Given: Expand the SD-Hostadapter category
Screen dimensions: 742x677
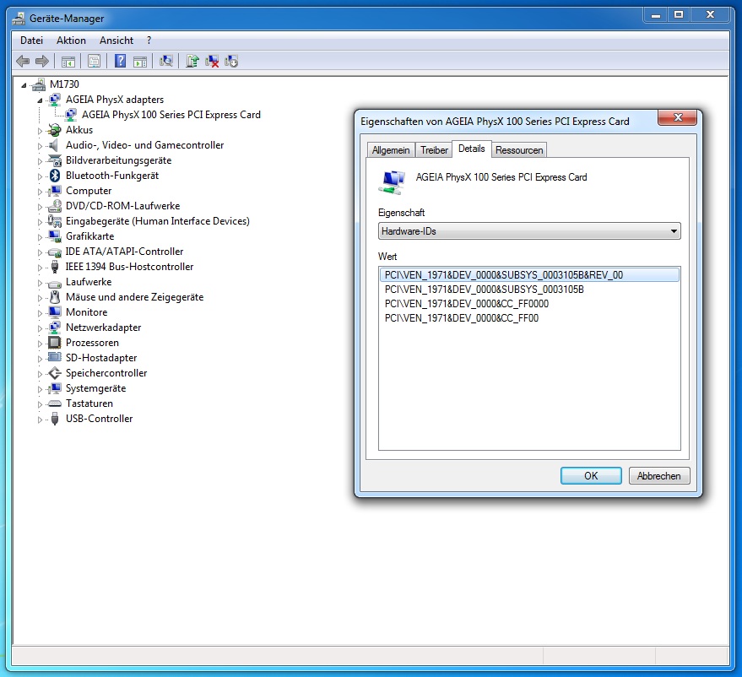Looking at the screenshot, I should [x=40, y=359].
